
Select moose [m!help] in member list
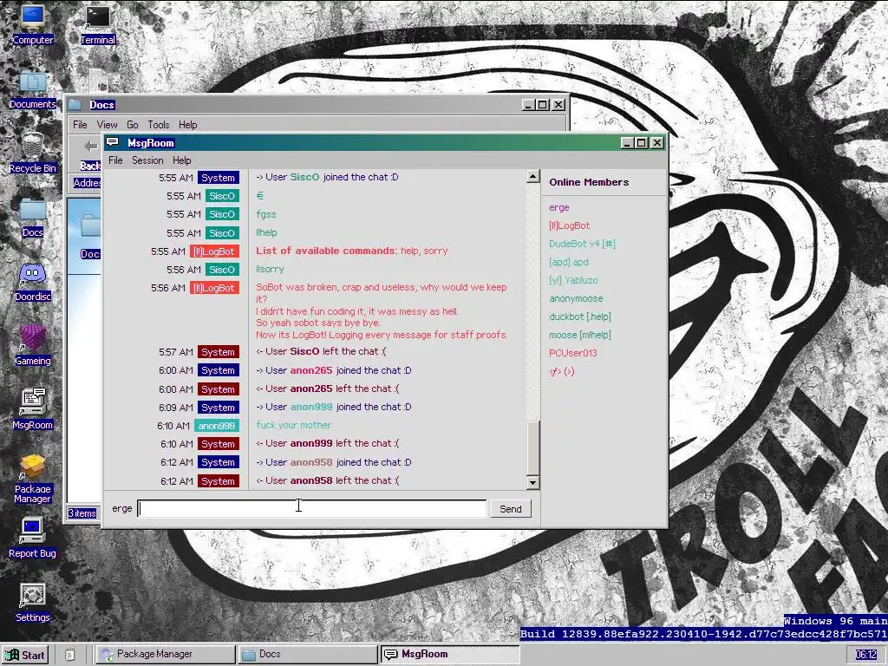point(580,335)
